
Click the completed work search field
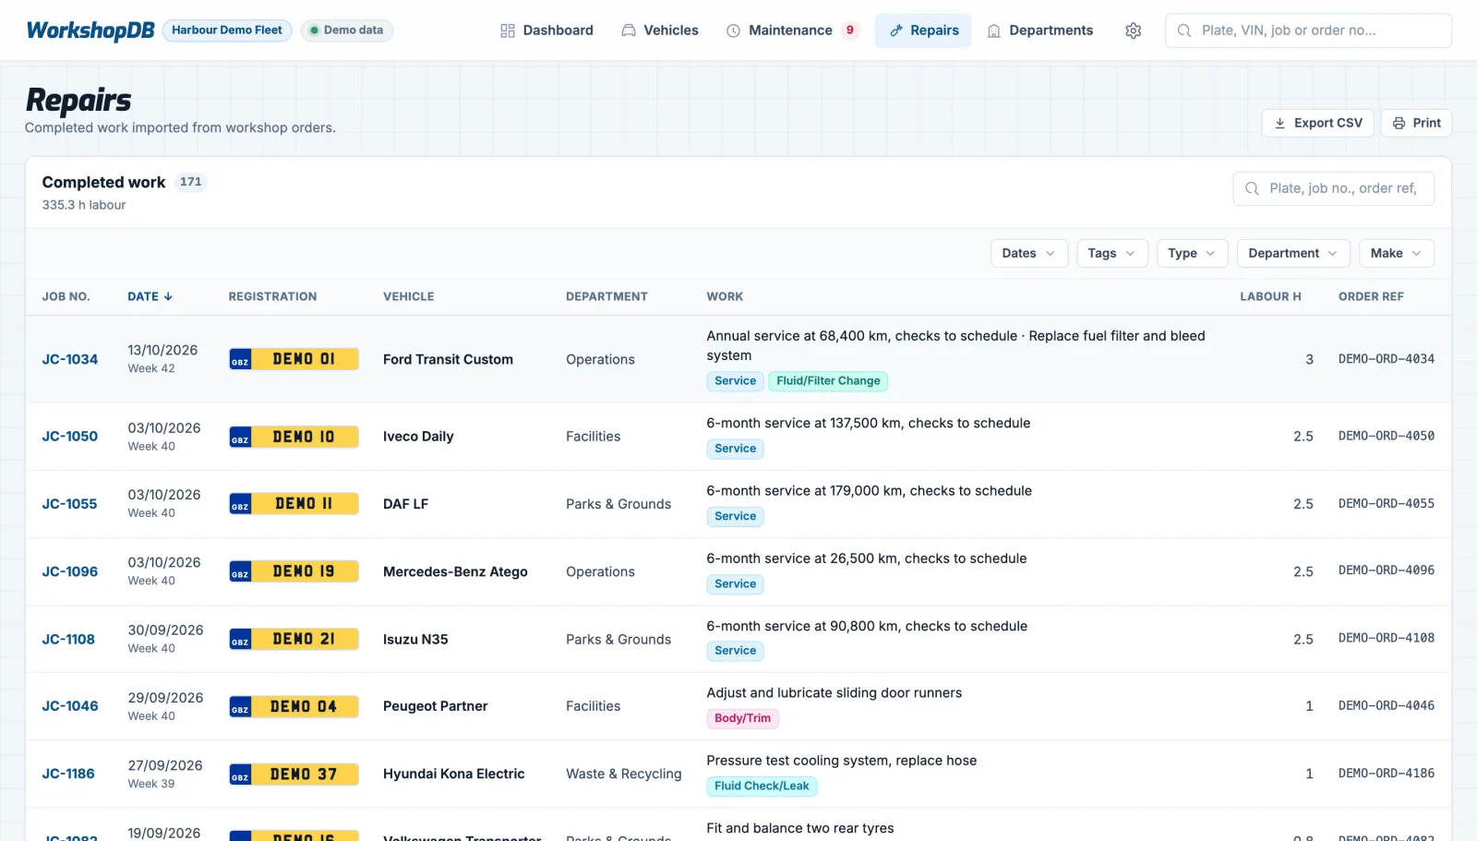tap(1333, 188)
